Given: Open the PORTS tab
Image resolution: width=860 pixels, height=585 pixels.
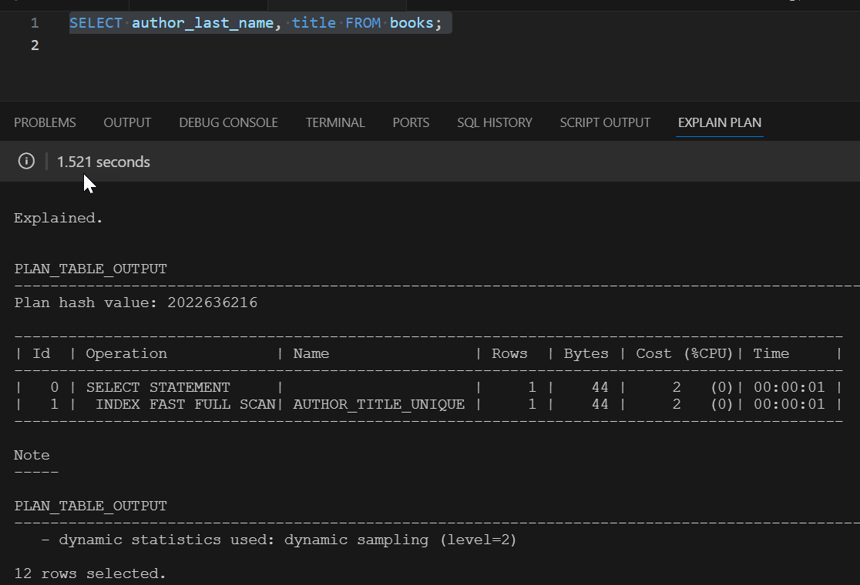Looking at the screenshot, I should pyautogui.click(x=411, y=122).
